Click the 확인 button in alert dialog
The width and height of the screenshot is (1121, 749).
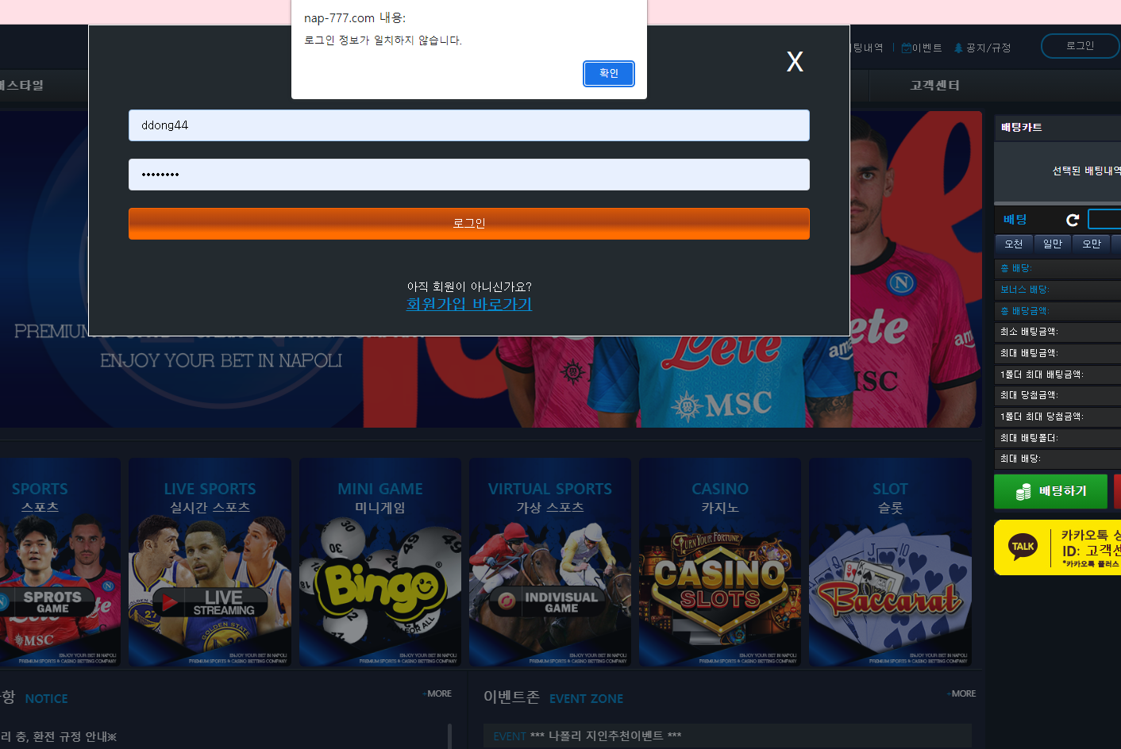point(609,74)
